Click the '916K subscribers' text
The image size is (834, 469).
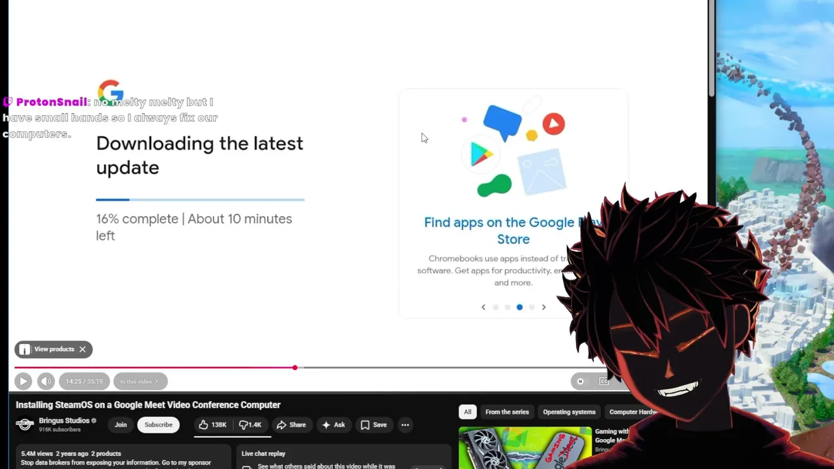[x=59, y=430]
